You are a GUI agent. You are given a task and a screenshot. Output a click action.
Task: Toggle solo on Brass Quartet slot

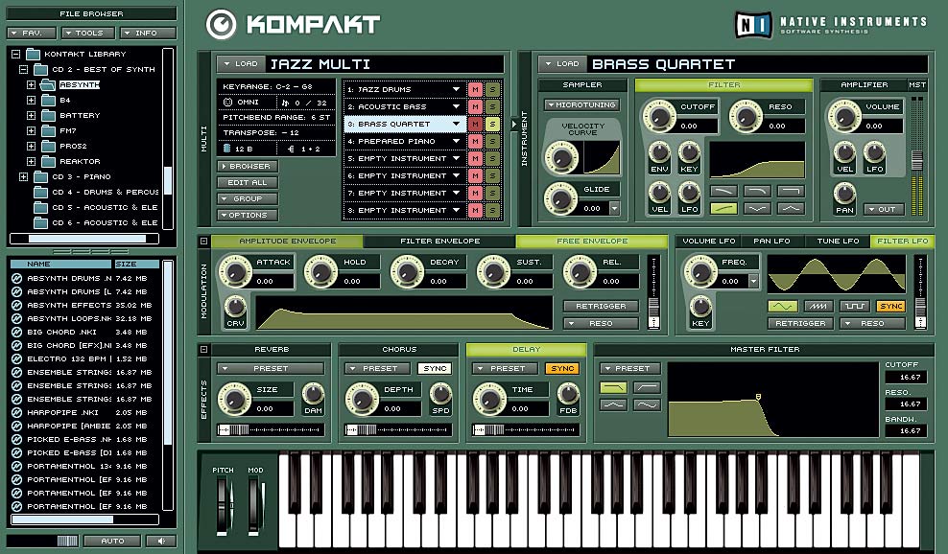[x=492, y=124]
